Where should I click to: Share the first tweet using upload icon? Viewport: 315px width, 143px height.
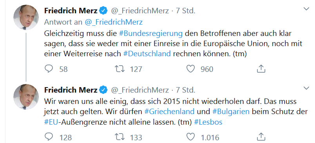(x=261, y=69)
